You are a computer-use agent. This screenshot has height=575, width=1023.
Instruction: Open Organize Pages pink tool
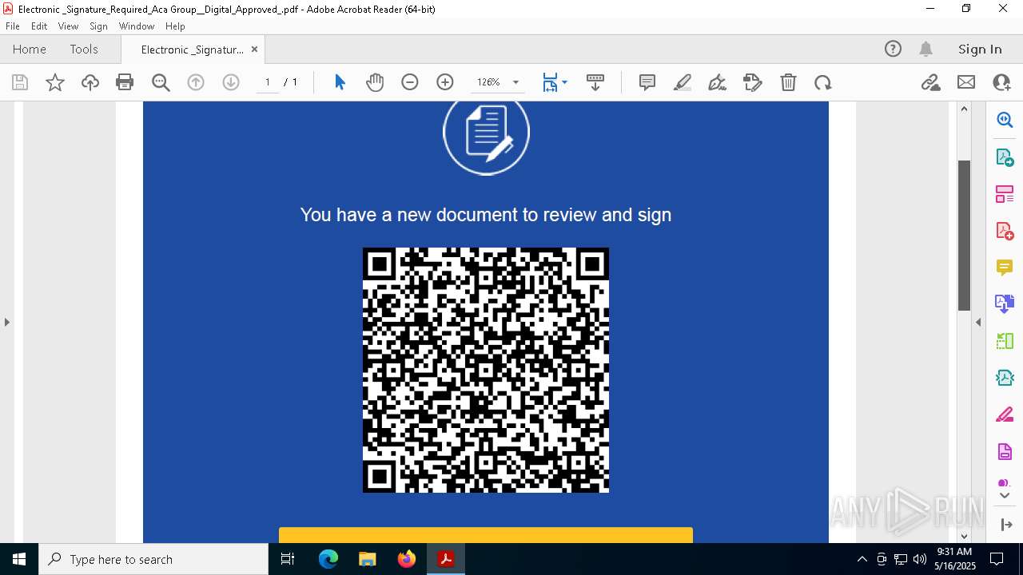coord(1005,193)
